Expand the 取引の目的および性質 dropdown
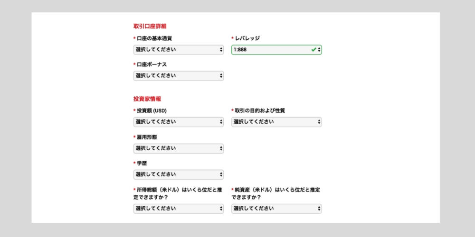The image size is (475, 237). pos(276,122)
